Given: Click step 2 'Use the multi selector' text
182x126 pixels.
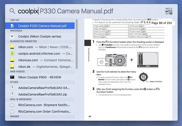Looking at the screenshot, I should (116, 73).
